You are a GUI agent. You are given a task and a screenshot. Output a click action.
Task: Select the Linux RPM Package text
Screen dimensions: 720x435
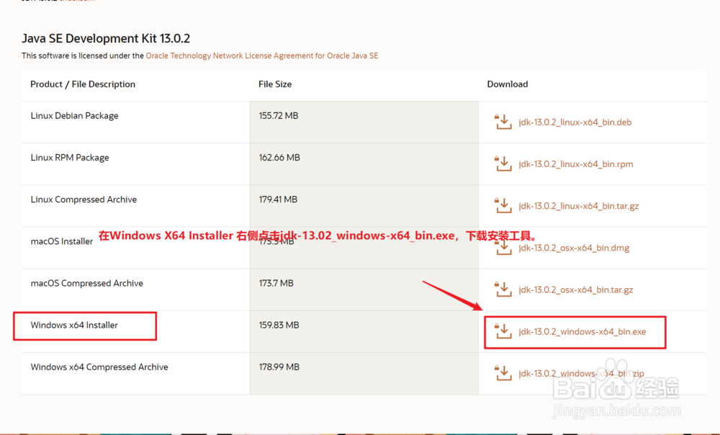click(x=70, y=158)
